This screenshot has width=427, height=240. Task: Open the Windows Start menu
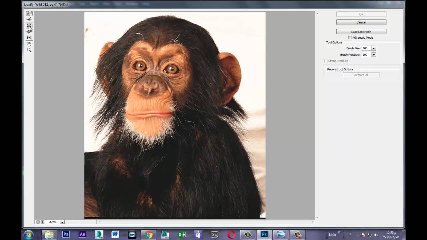pyautogui.click(x=28, y=235)
